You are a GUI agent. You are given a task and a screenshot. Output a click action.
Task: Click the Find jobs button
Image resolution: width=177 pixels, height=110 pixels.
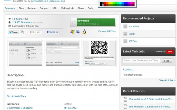tap(167, 61)
